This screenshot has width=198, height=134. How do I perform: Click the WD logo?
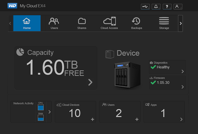click(12, 6)
